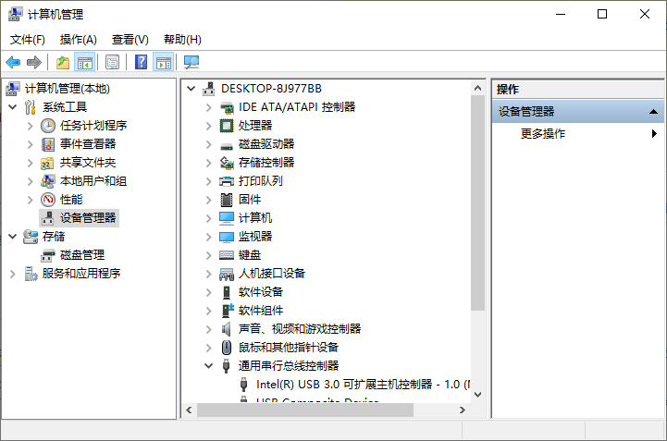Click the scan for hardware changes icon
Screen dimensions: 667x441
tap(191, 63)
